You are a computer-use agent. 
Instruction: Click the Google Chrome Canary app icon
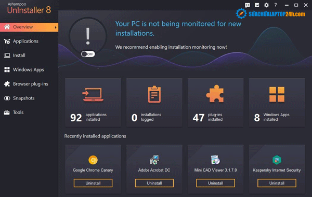point(93,160)
